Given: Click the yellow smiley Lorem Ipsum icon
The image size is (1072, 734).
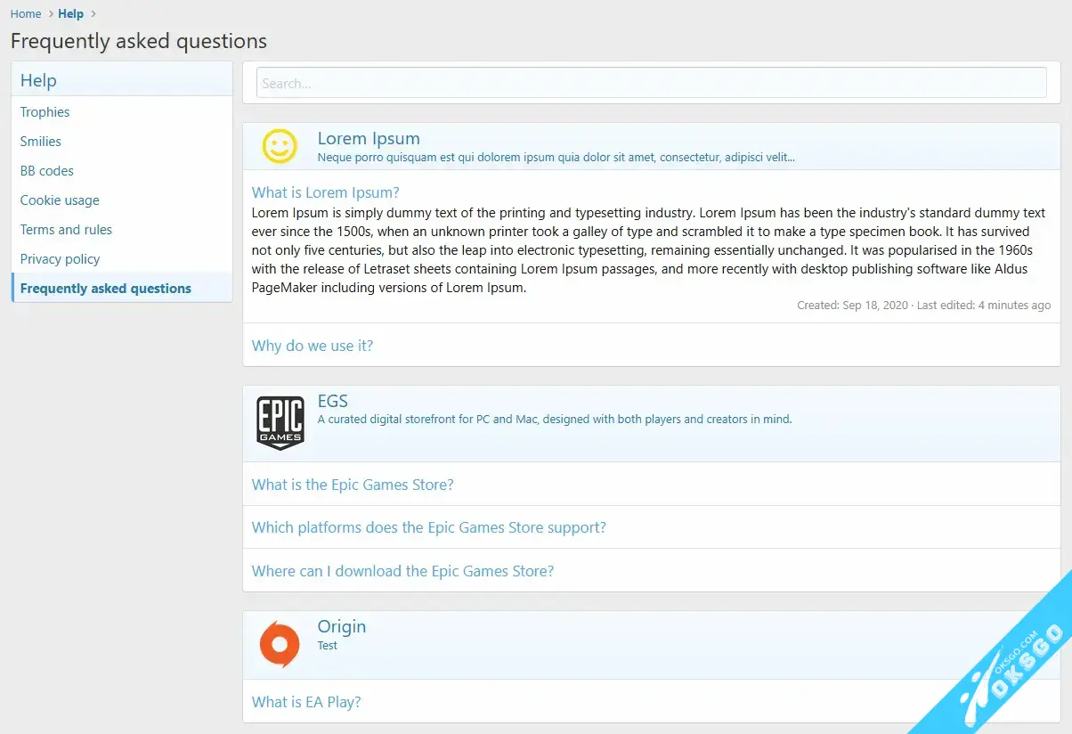Looking at the screenshot, I should (279, 147).
